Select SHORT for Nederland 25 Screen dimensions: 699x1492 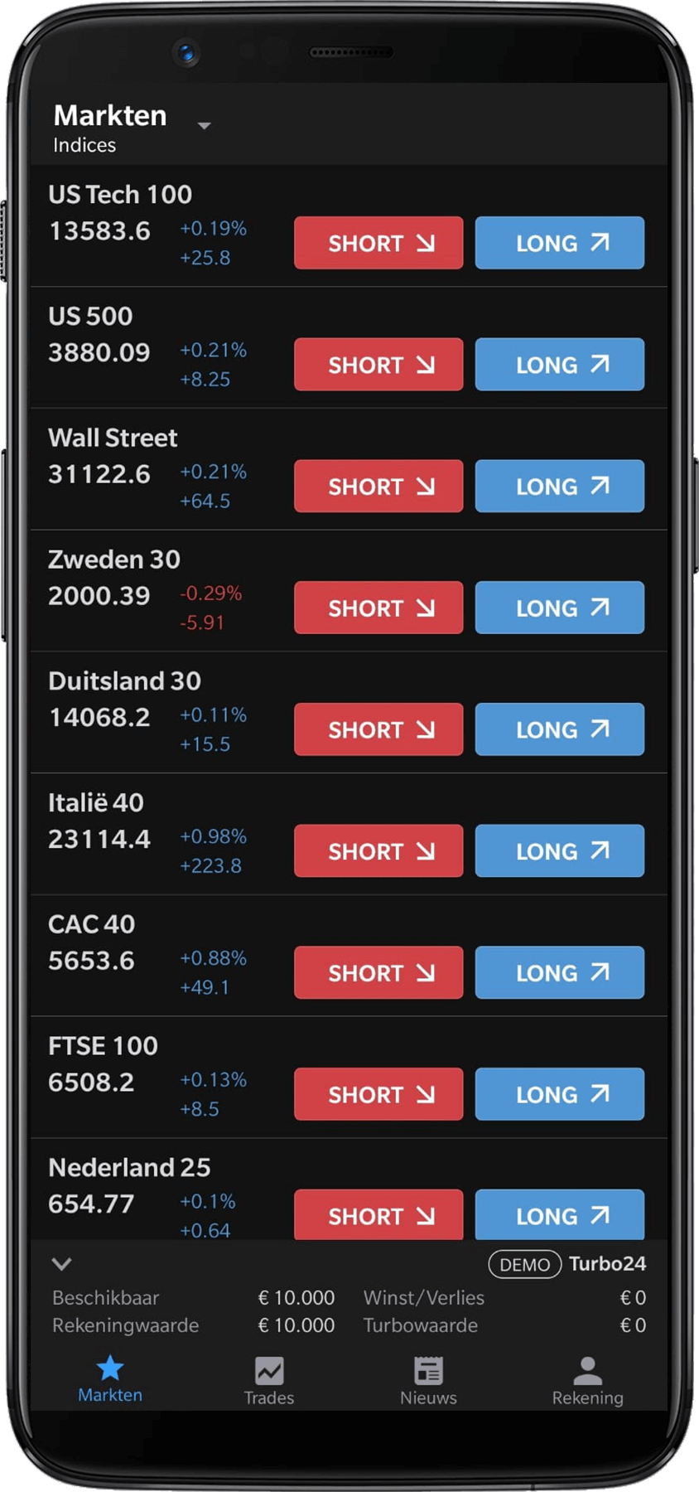378,1214
